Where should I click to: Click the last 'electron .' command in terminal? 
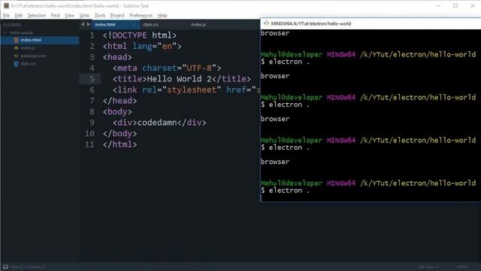coord(289,190)
